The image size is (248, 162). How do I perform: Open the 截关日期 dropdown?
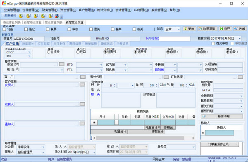pyautogui.click(x=241, y=106)
